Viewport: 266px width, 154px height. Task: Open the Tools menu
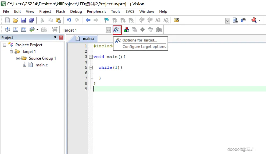116,12
